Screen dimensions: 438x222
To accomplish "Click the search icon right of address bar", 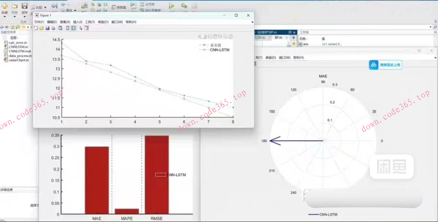I will pos(435,27).
